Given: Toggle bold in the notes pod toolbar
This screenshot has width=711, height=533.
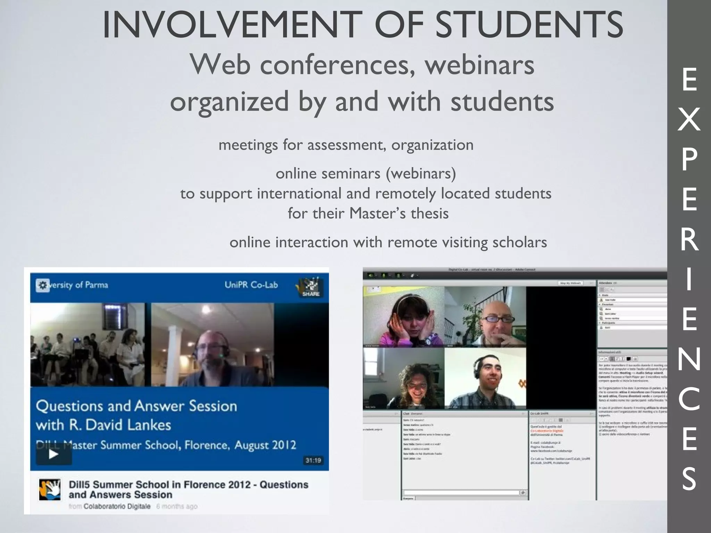Looking at the screenshot, I should click(x=612, y=358).
